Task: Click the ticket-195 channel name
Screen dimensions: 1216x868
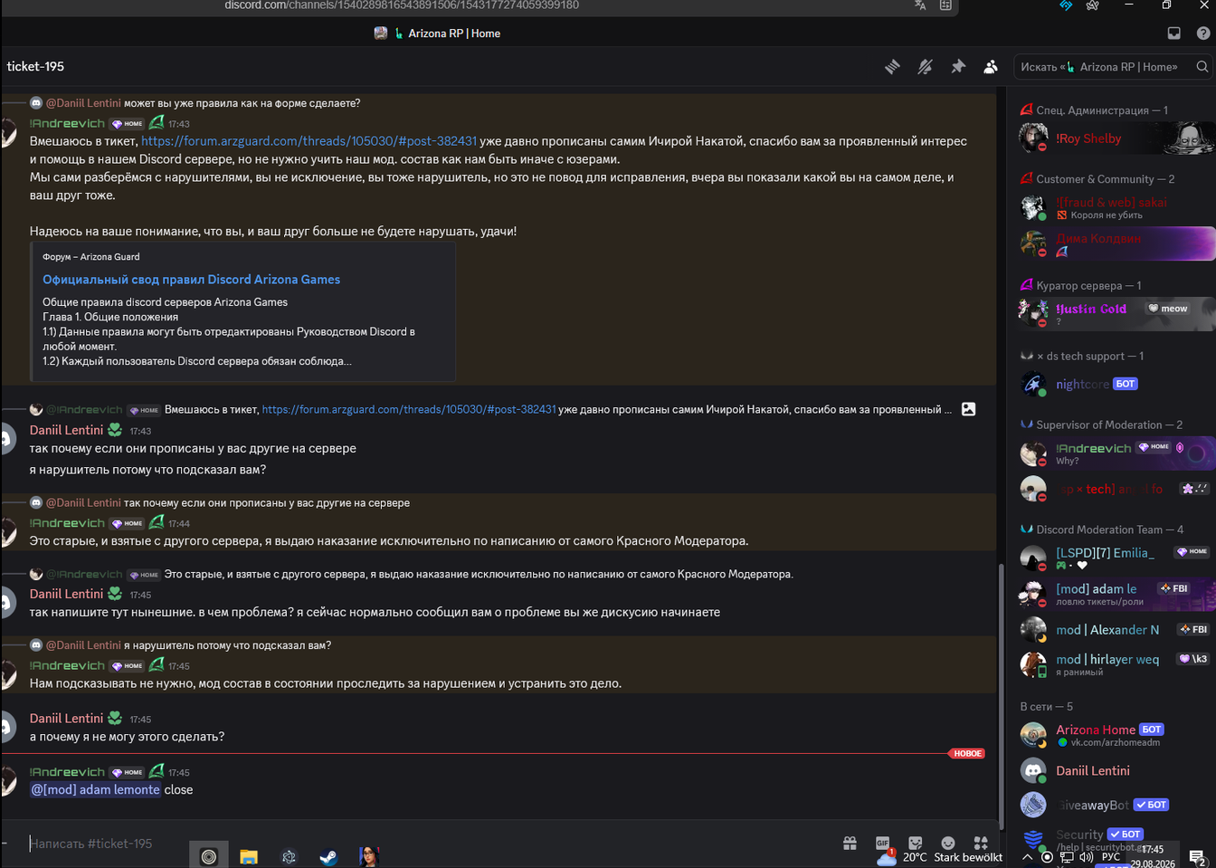Action: click(x=35, y=66)
